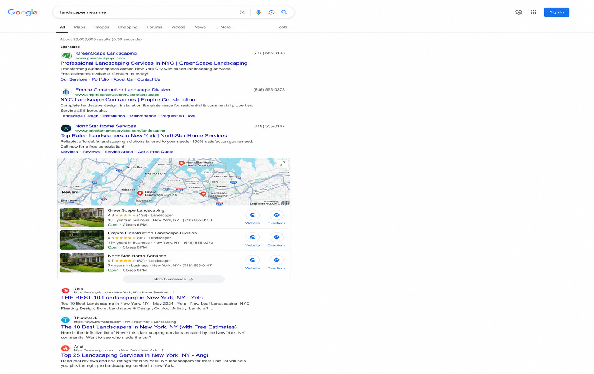Image resolution: width=594 pixels, height=374 pixels.
Task: Submit search with magnifying glass icon
Action: click(x=284, y=12)
